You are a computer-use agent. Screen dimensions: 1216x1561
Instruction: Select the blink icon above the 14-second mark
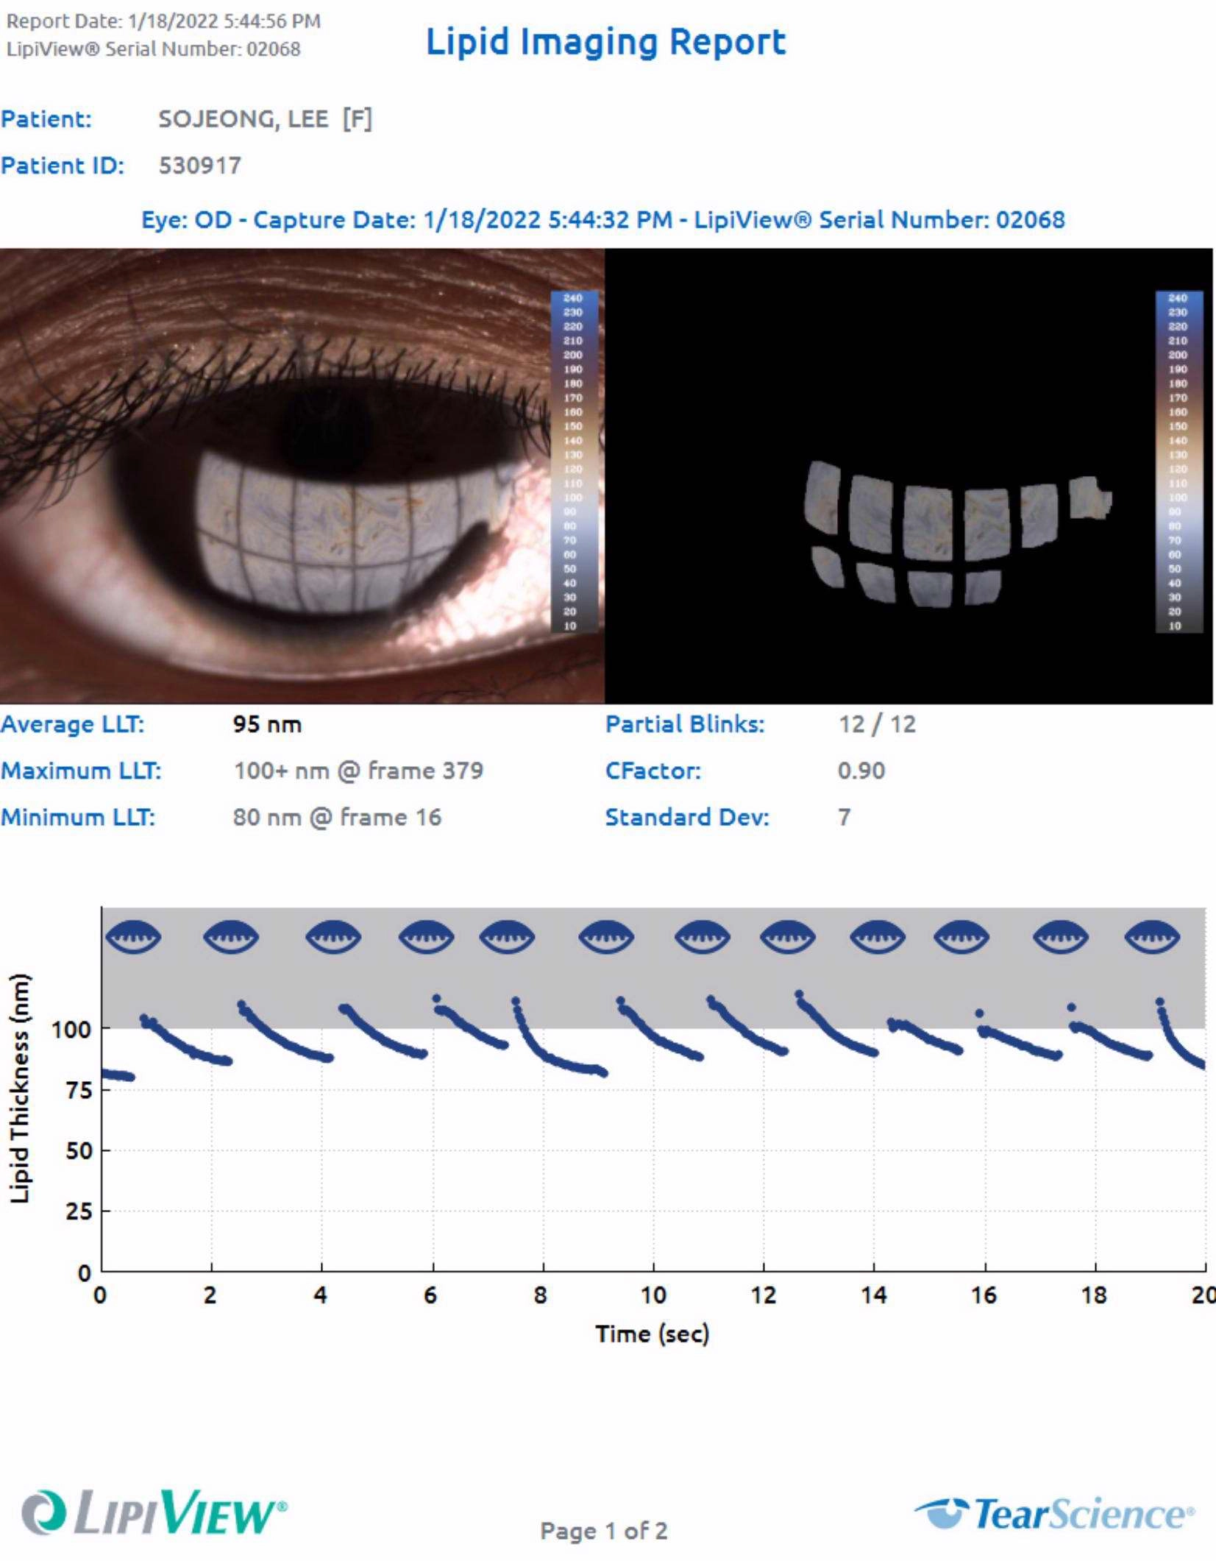point(878,938)
